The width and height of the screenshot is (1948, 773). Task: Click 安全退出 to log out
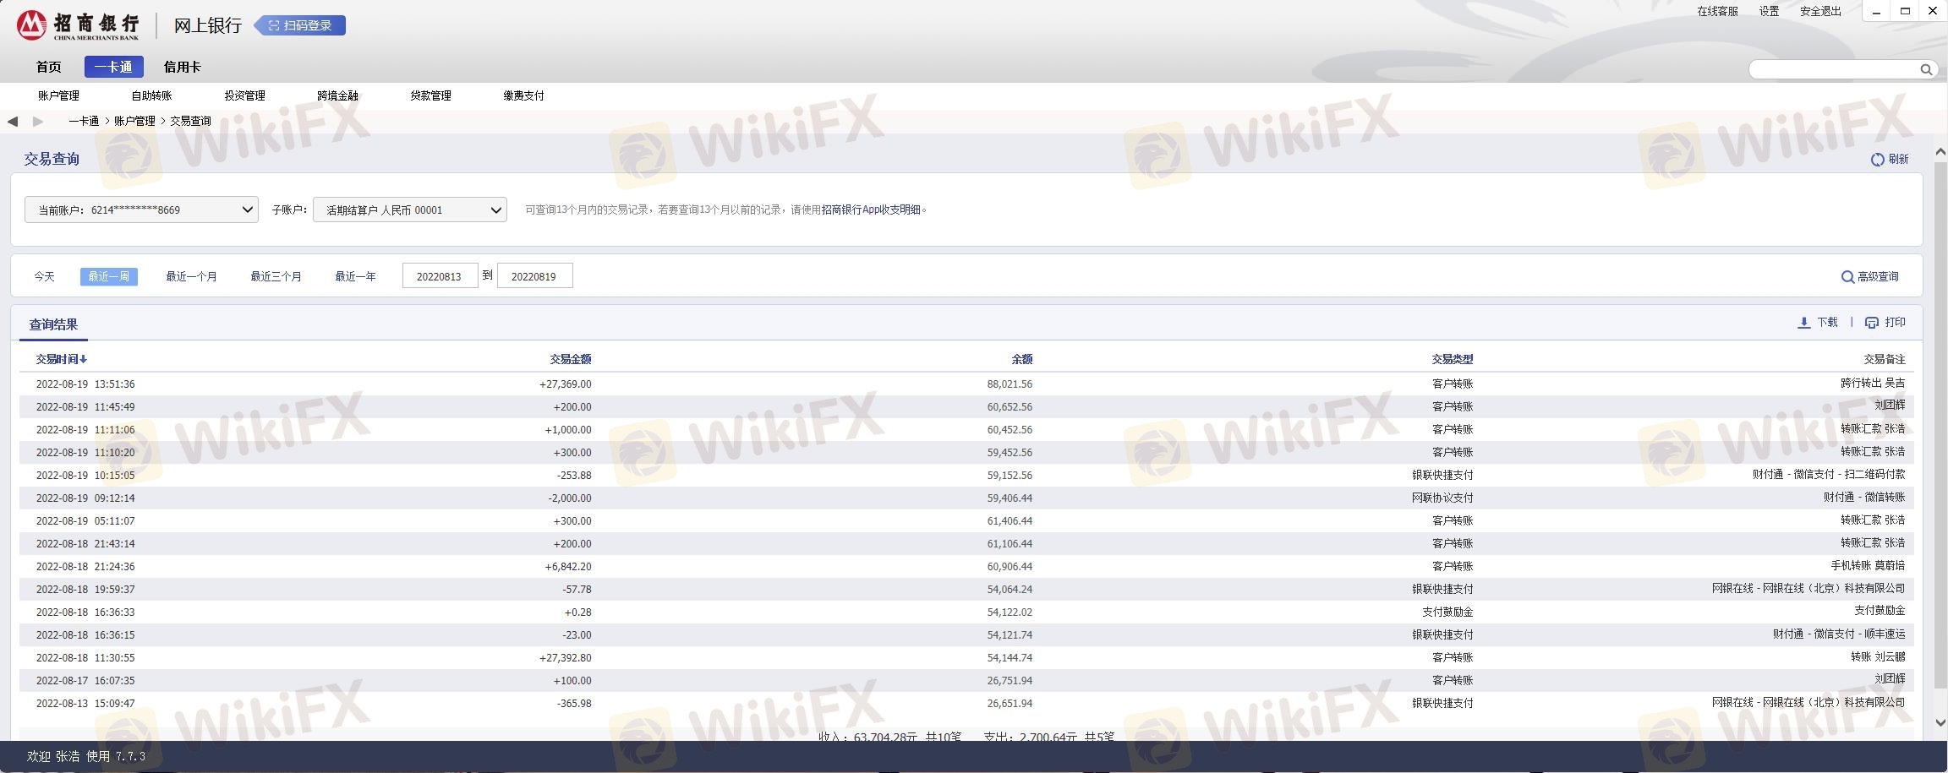pyautogui.click(x=1820, y=11)
